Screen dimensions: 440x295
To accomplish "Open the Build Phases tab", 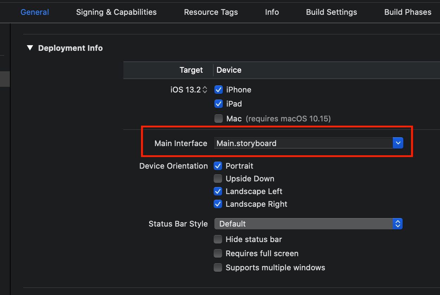I will pyautogui.click(x=408, y=12).
